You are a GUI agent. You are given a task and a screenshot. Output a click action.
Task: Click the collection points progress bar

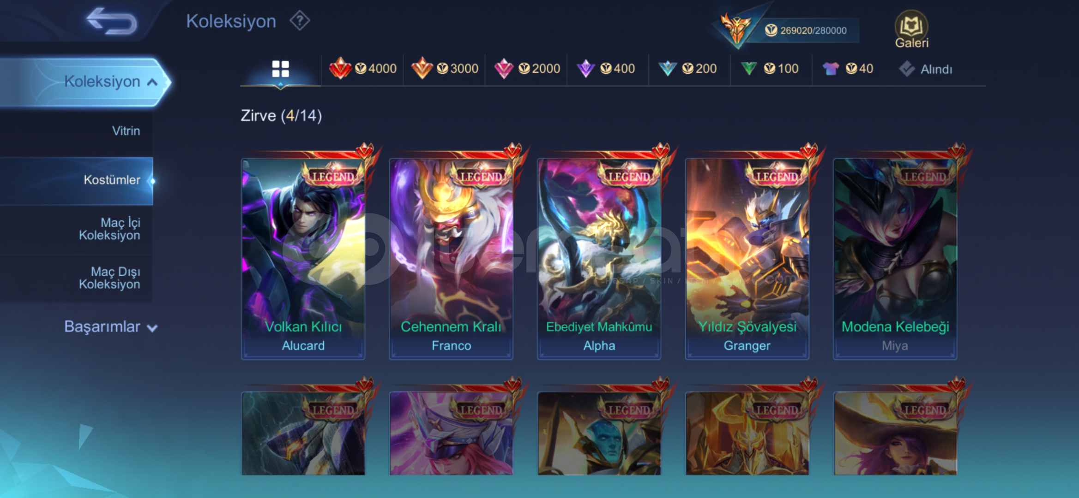coord(806,30)
